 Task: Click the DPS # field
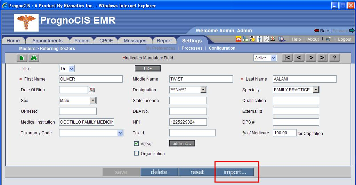[x=296, y=122]
